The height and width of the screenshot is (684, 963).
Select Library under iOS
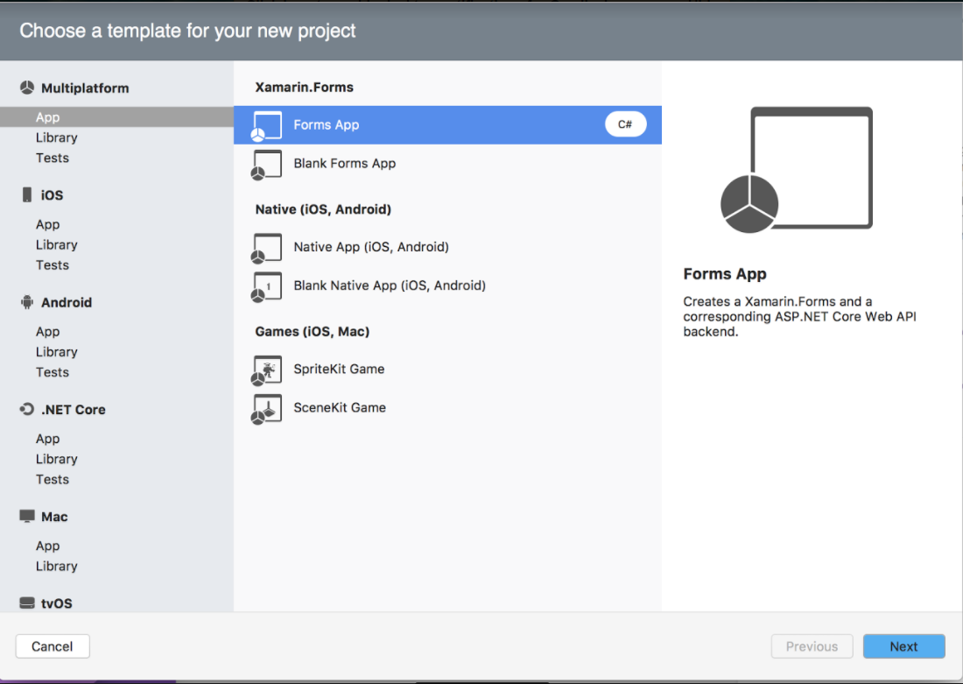click(x=57, y=244)
